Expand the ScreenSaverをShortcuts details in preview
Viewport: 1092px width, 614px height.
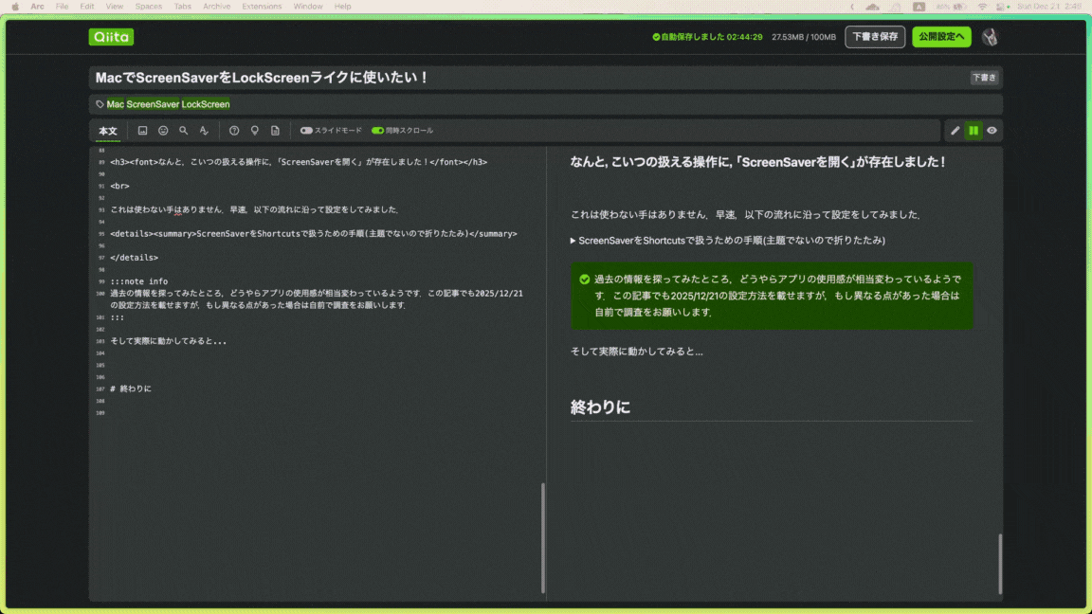coord(728,240)
